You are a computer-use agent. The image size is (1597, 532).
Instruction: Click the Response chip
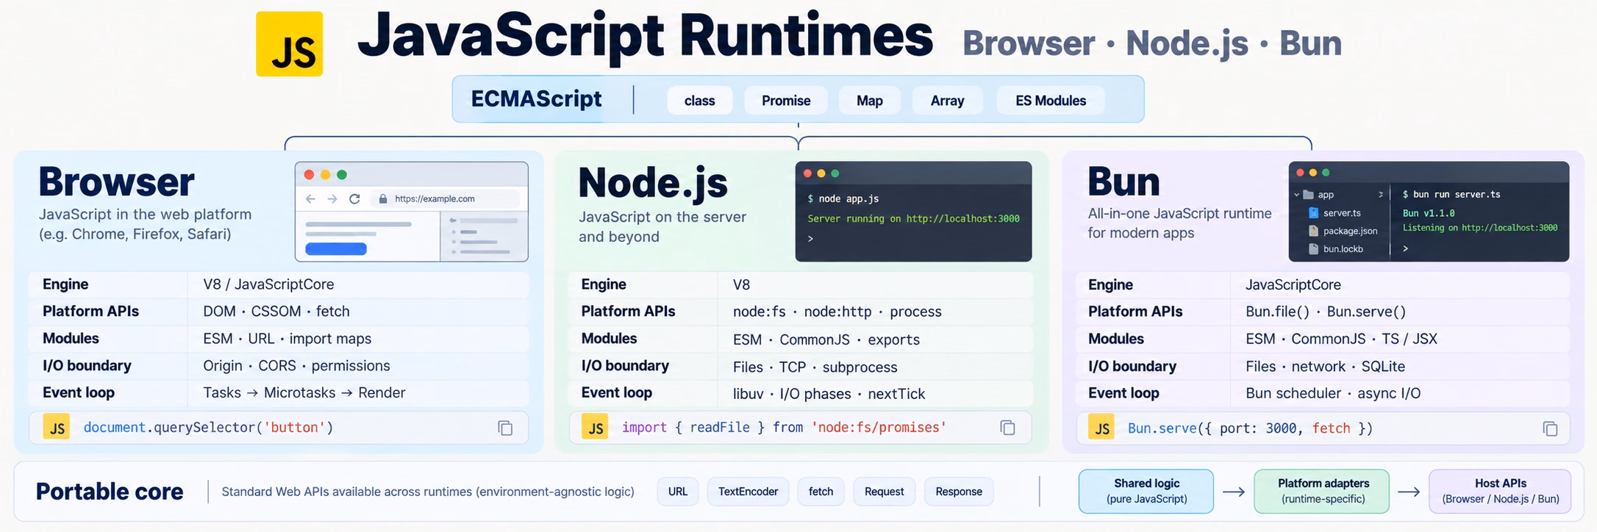click(x=959, y=492)
